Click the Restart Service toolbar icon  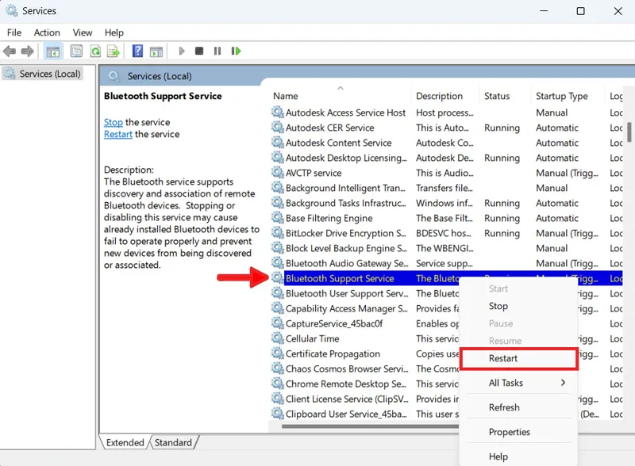(x=236, y=51)
